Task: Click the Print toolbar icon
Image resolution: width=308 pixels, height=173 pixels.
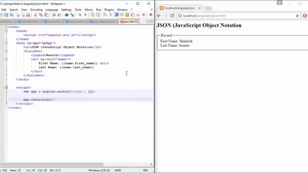Action: [x=28, y=15]
